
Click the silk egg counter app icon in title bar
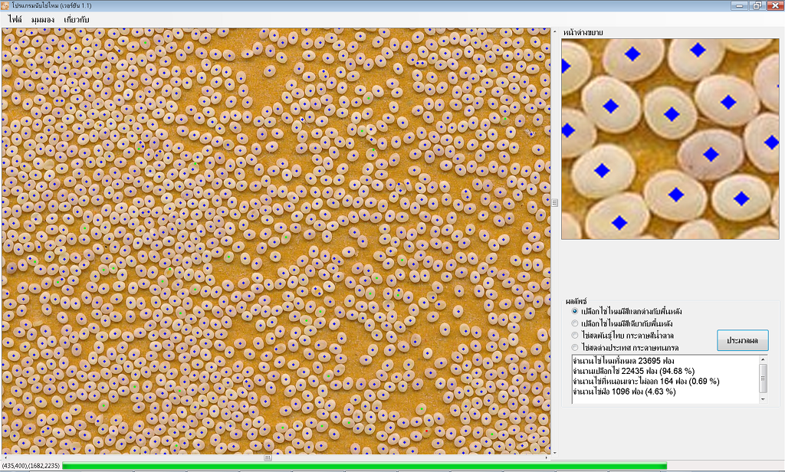pos(6,5)
